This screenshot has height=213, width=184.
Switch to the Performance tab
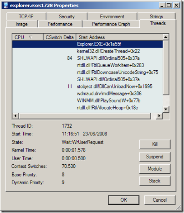tap(60, 24)
